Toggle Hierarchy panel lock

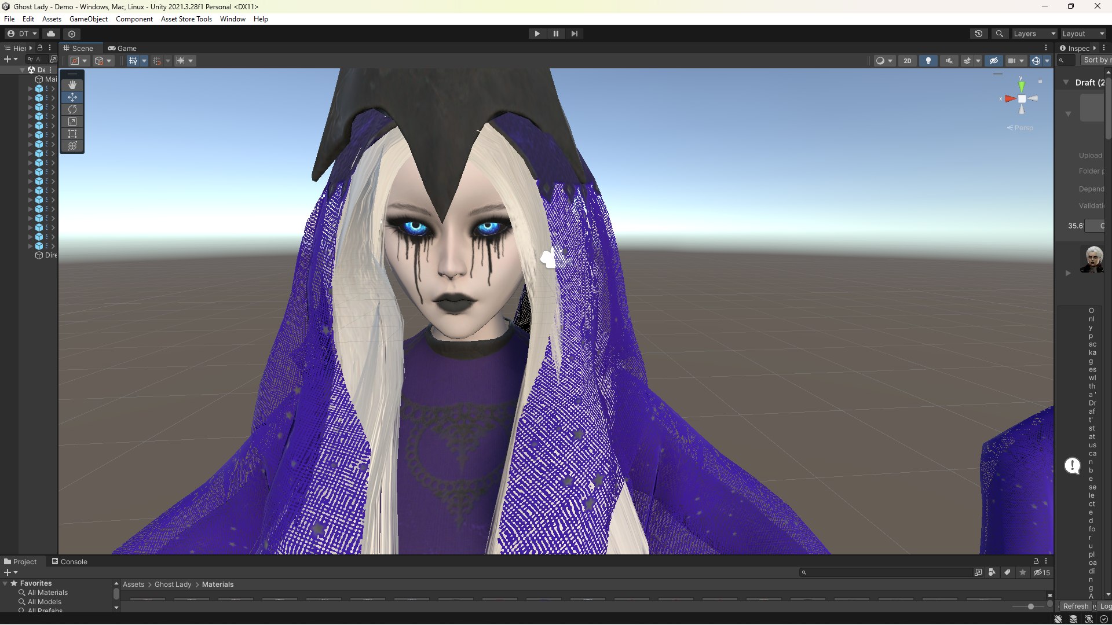coord(40,48)
